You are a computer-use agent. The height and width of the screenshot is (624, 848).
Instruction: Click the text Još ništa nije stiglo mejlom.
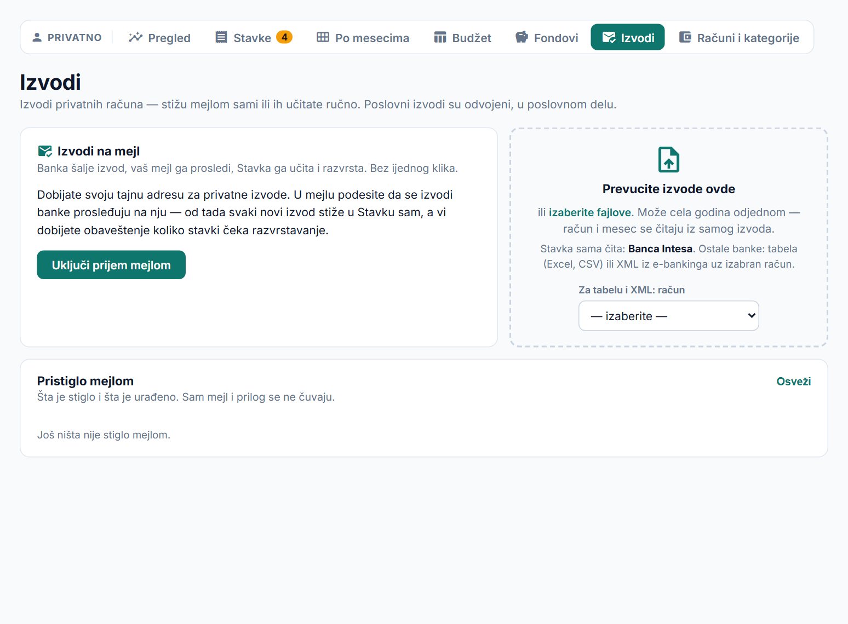[x=104, y=435]
